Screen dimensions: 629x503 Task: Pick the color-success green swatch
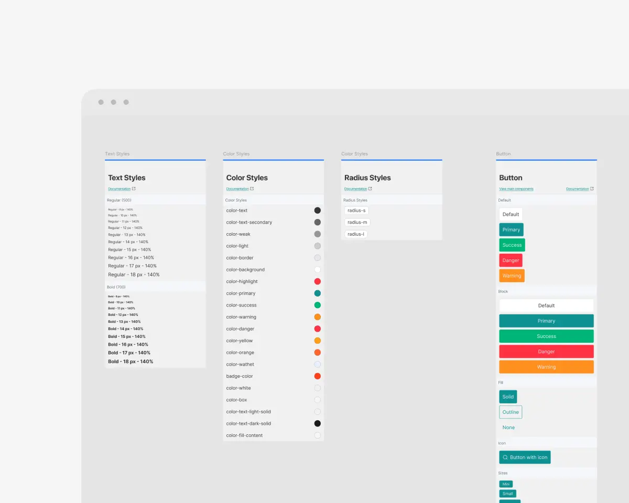click(317, 305)
